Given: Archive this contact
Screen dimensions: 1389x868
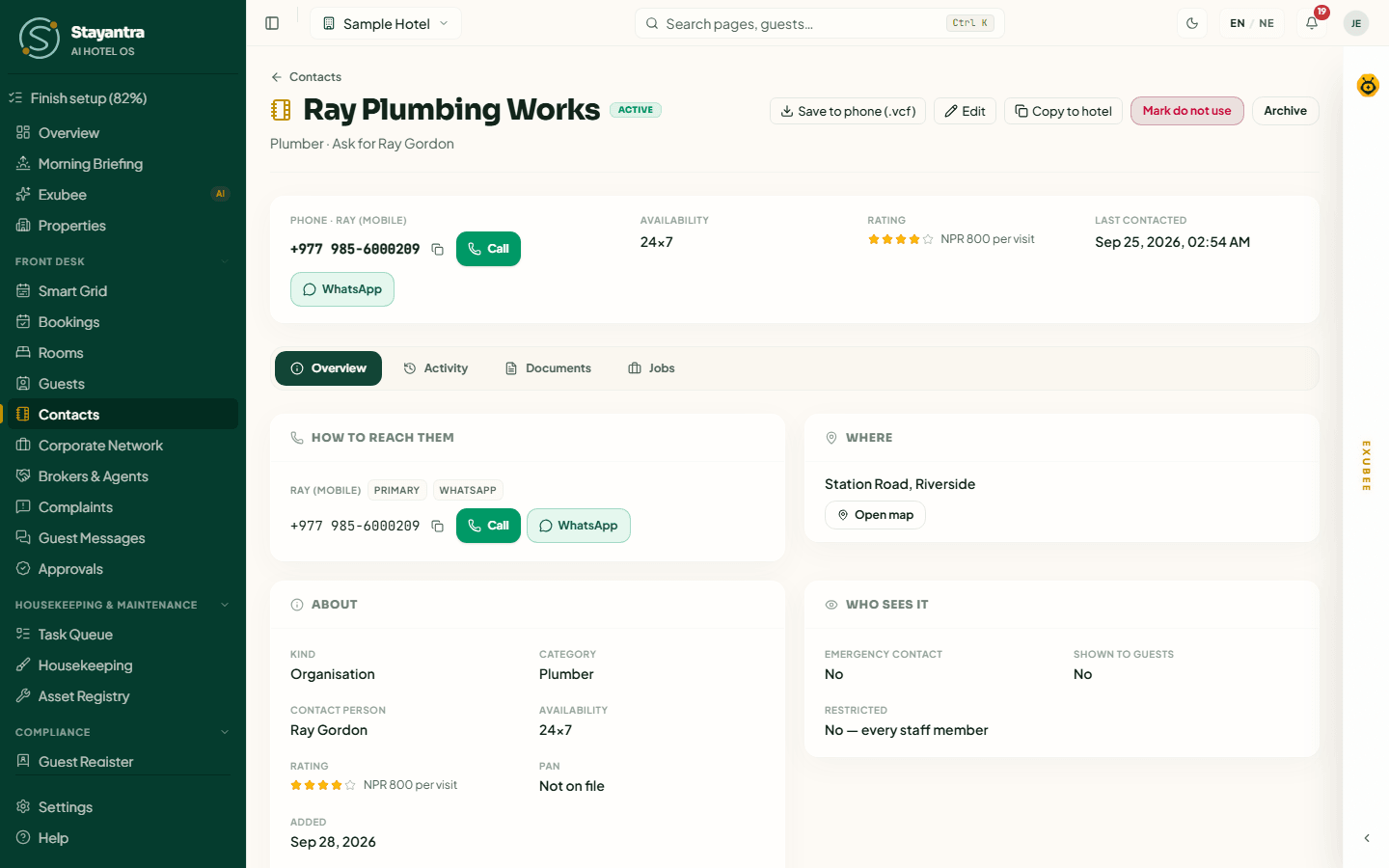Looking at the screenshot, I should [x=1285, y=111].
